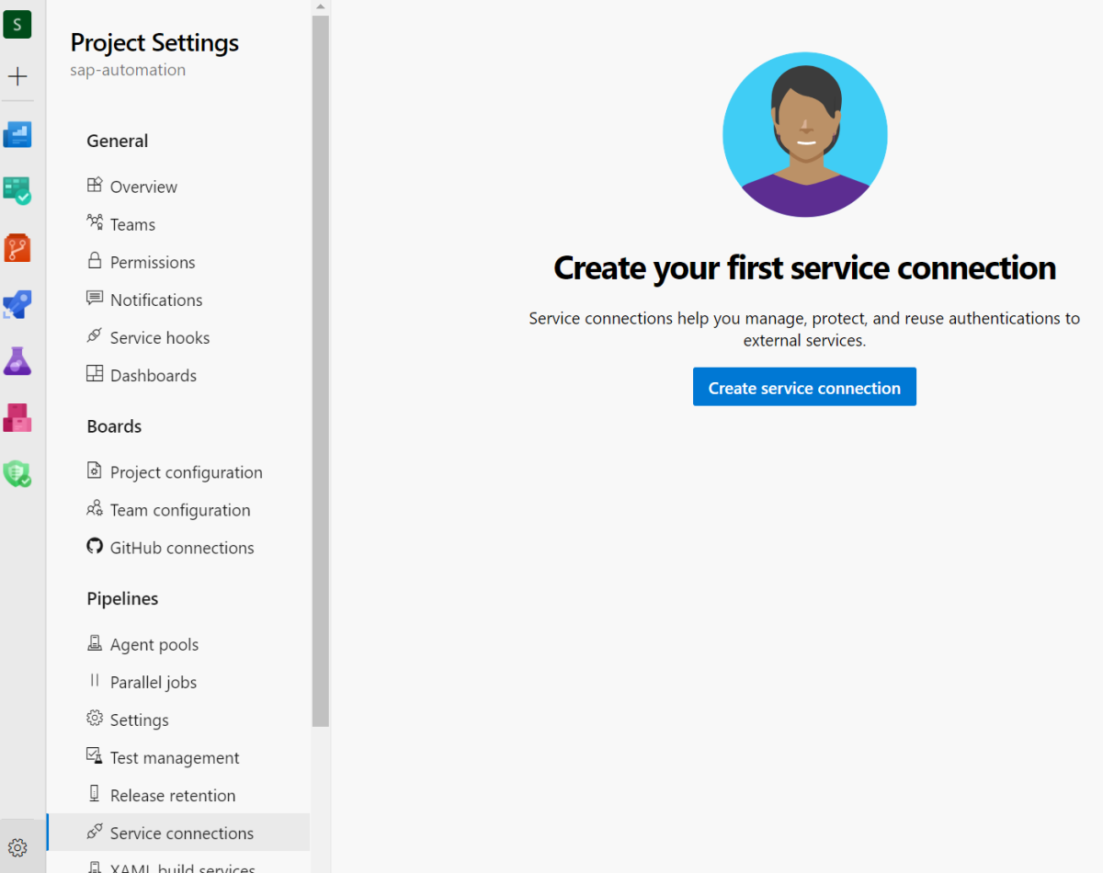Open the sap-automation project avatar icon
This screenshot has width=1103, height=873.
pos(17,24)
